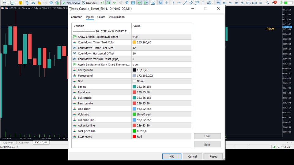294x165 pixels.
Task: Open the BTCUSD,M1 chart tab
Action: point(41,143)
